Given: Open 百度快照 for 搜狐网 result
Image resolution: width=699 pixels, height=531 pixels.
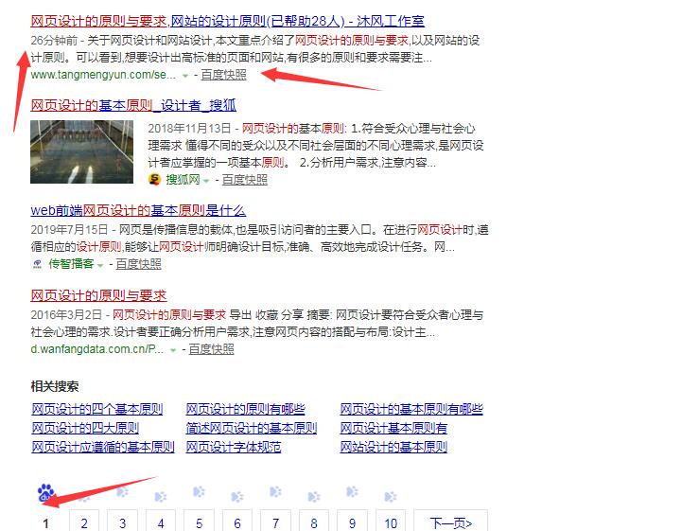Looking at the screenshot, I should pyautogui.click(x=245, y=180).
